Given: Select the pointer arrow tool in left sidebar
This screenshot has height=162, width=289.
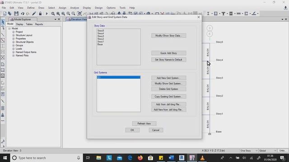Looking at the screenshot, I should pos(3,22).
